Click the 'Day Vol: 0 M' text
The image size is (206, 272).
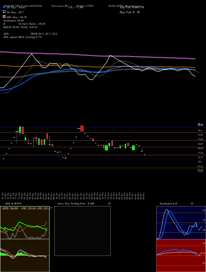coord(129,12)
